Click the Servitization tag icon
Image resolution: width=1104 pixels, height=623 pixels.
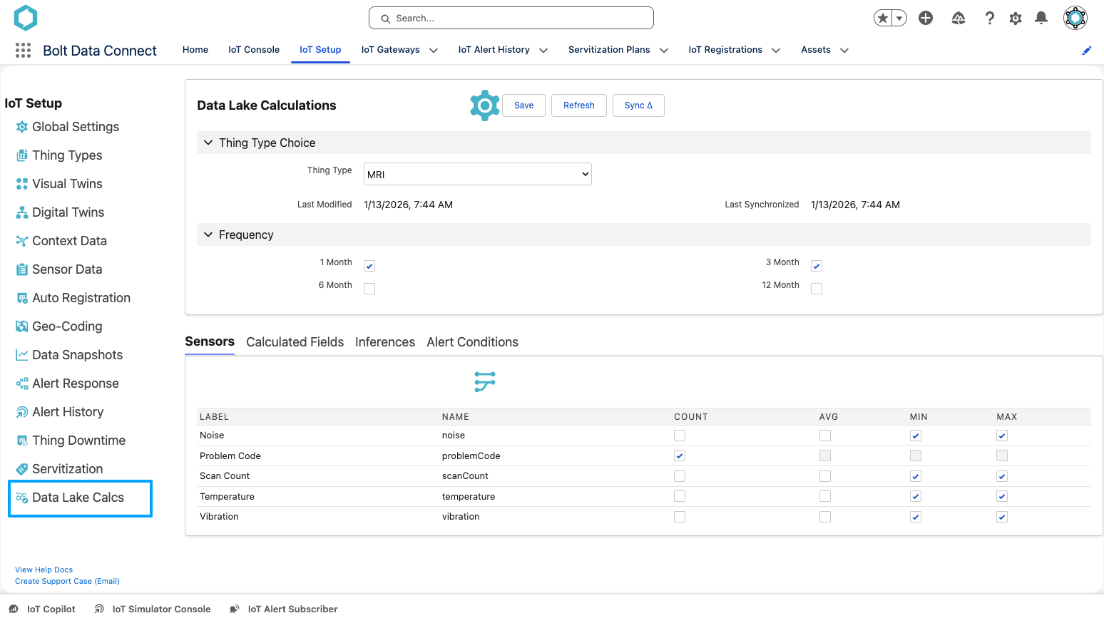pos(22,469)
